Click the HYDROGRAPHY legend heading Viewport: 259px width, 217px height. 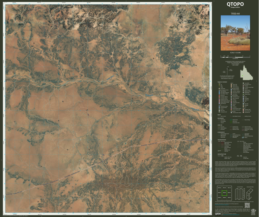coord(221,132)
